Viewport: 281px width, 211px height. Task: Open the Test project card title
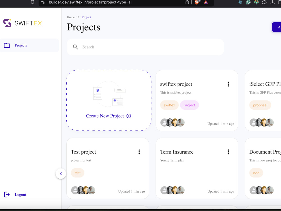click(83, 152)
